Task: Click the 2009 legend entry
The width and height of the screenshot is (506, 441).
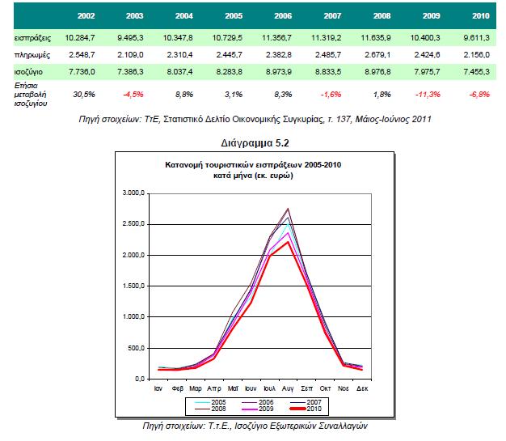Action: (x=258, y=409)
